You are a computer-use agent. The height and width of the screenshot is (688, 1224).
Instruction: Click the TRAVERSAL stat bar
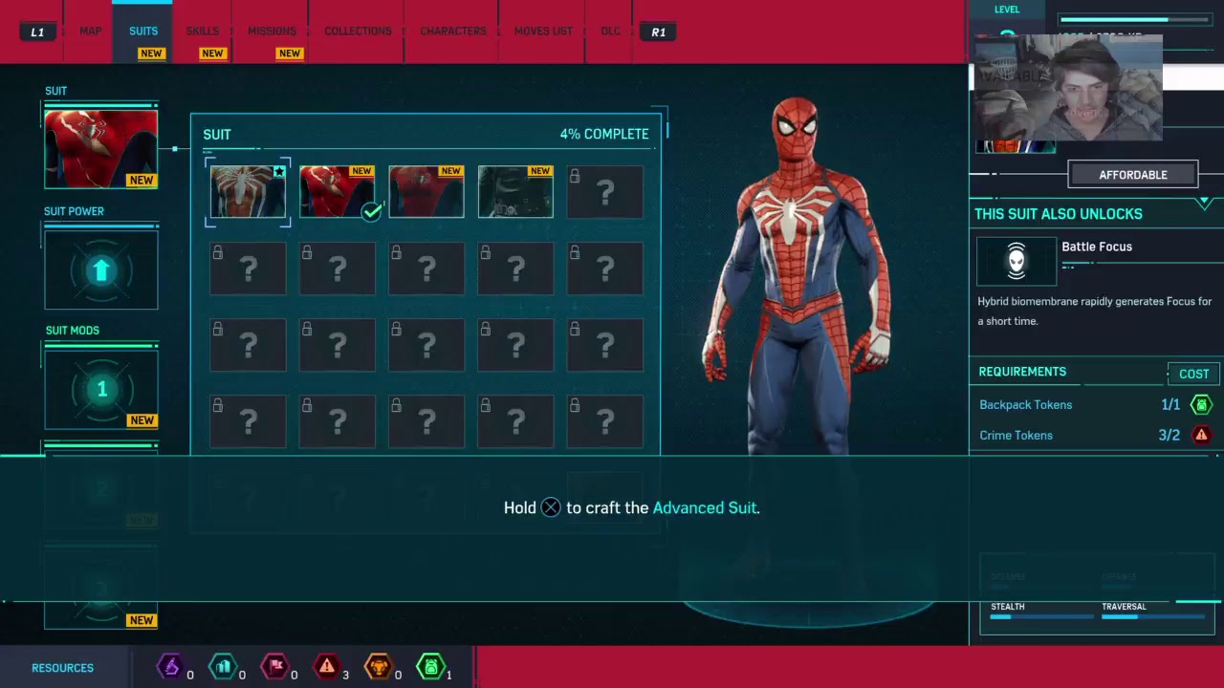point(1153,617)
